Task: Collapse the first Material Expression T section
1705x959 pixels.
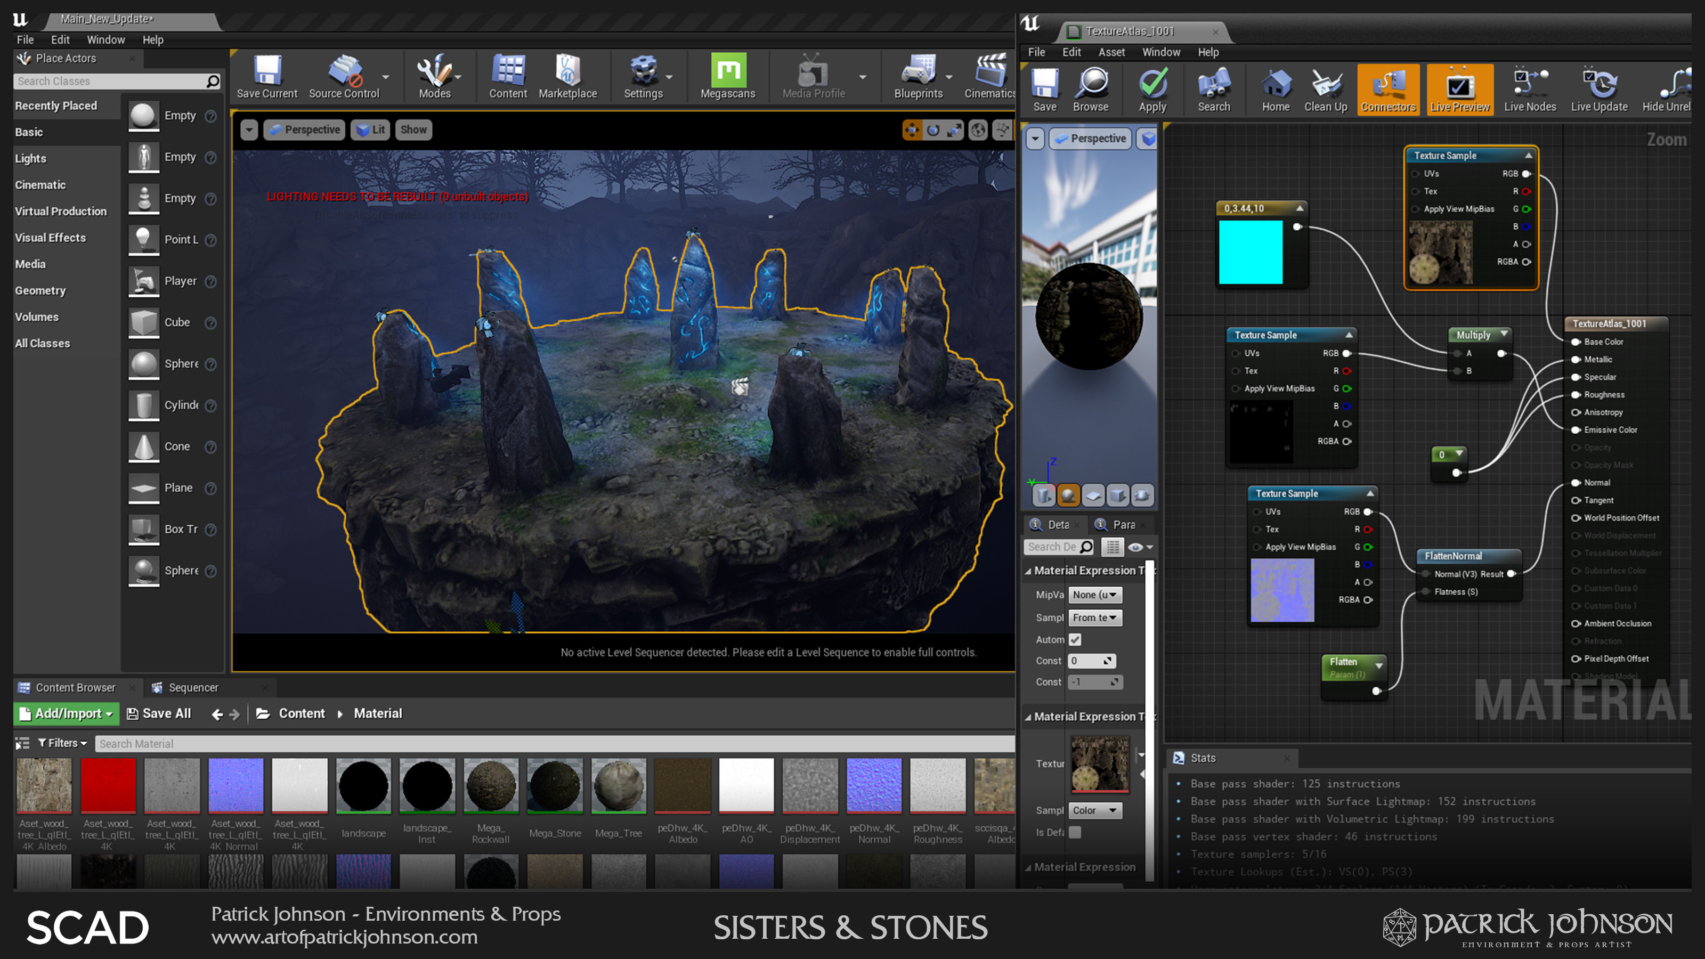Action: 1028,571
